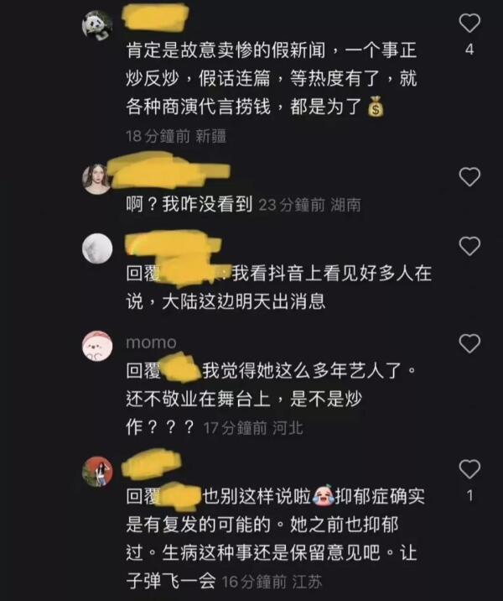The width and height of the screenshot is (503, 601).
Task: Like the comment about 抑郁症 from 江苏
Action: point(469,469)
